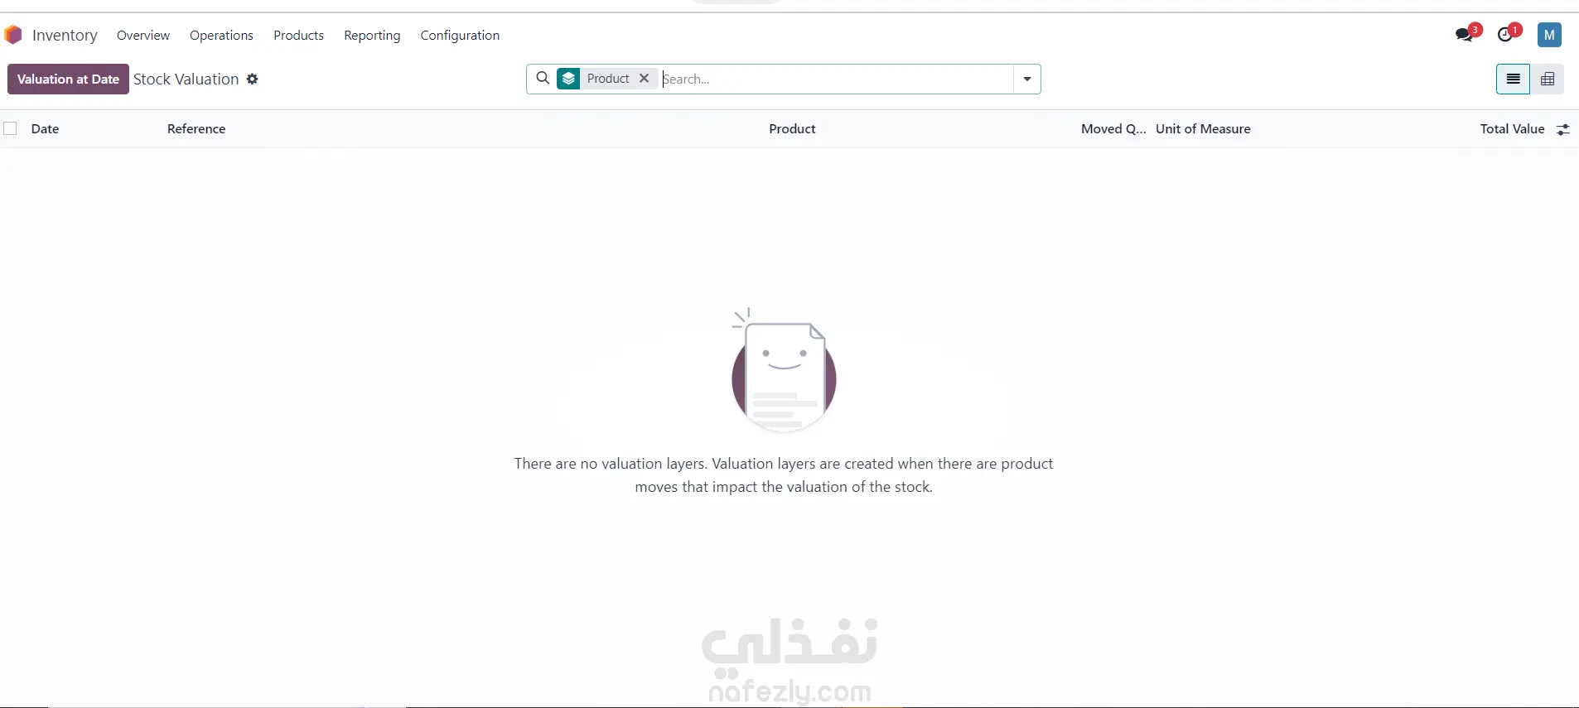Sort by the Total Value column header

click(1512, 128)
